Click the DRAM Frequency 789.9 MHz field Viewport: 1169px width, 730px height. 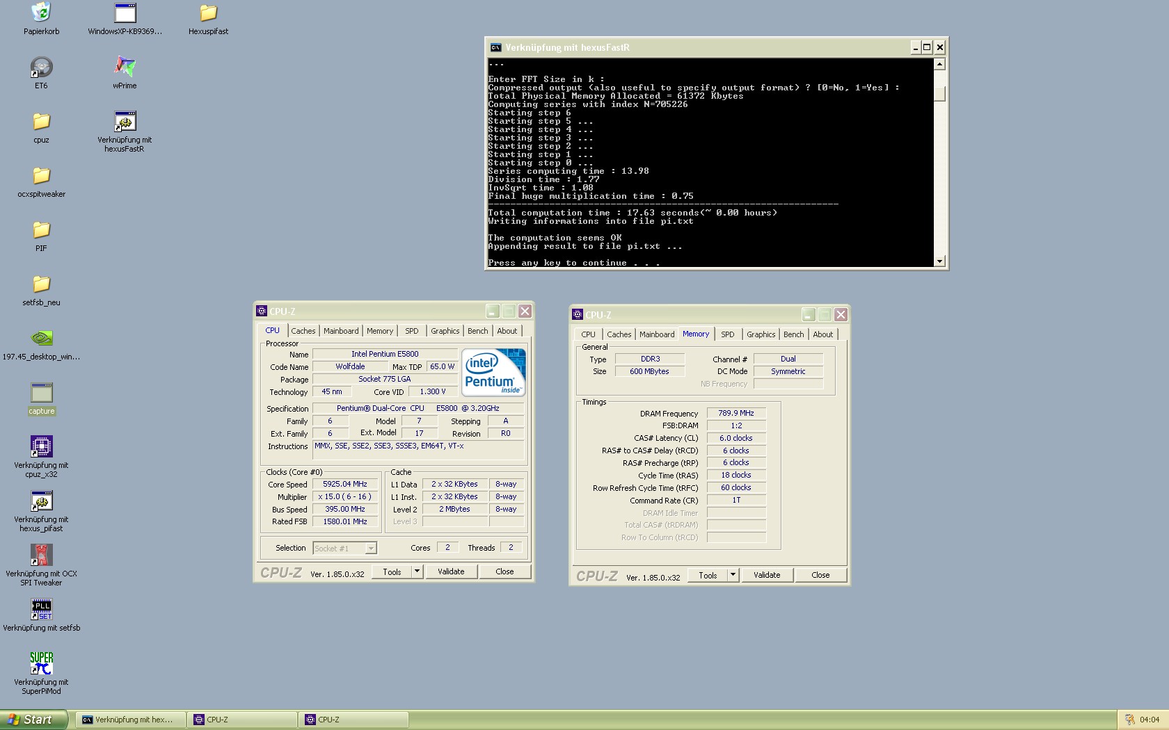736,413
